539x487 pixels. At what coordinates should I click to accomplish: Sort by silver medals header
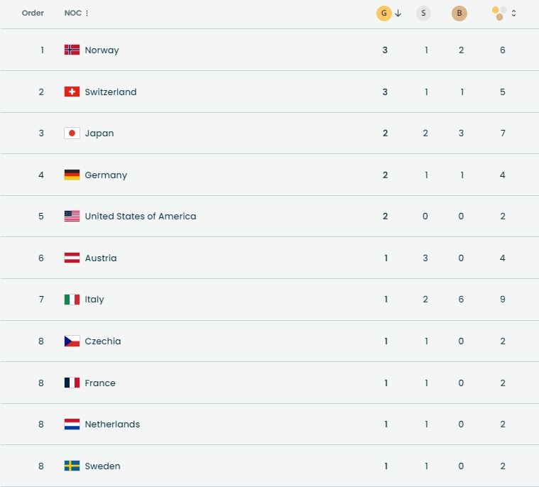[424, 13]
